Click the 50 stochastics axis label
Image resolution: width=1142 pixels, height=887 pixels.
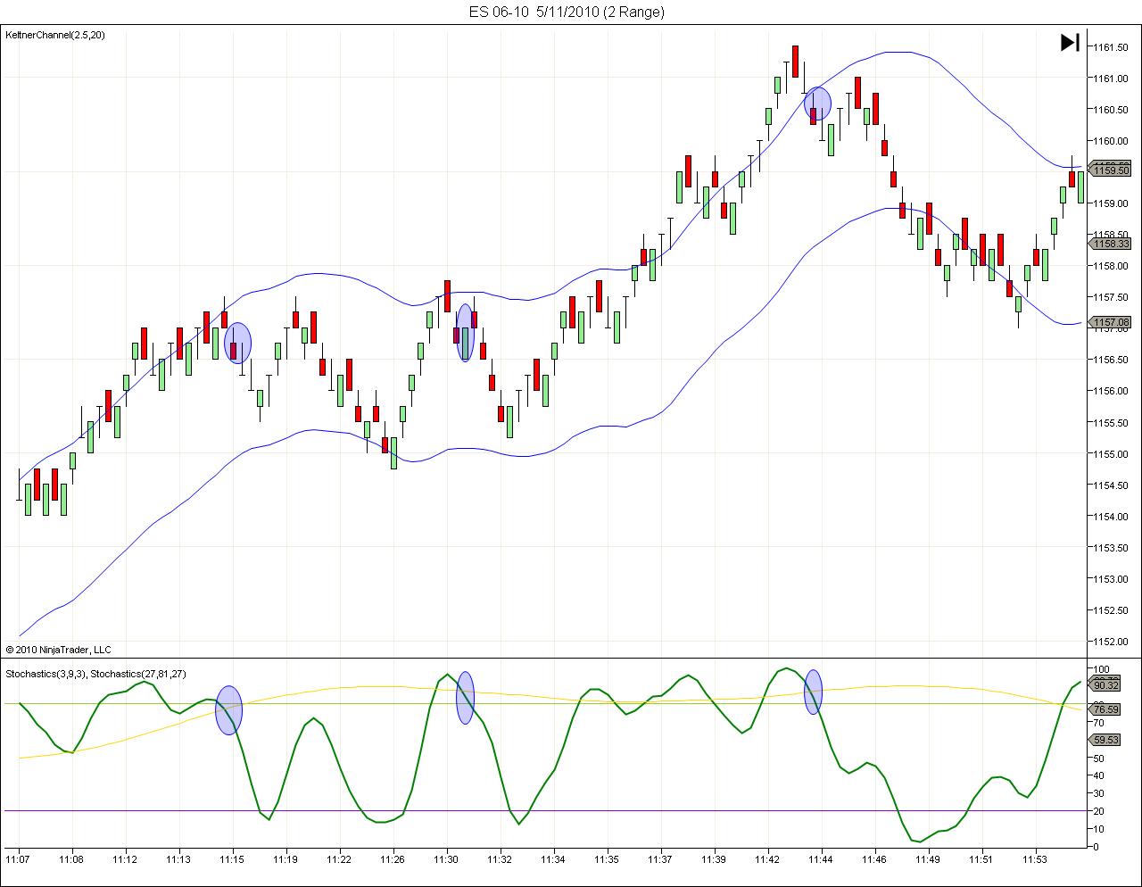click(1098, 758)
